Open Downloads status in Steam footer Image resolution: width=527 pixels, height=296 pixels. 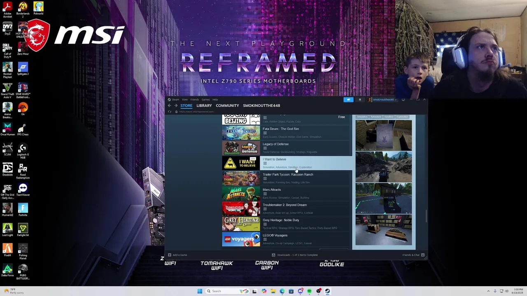coord(295,255)
